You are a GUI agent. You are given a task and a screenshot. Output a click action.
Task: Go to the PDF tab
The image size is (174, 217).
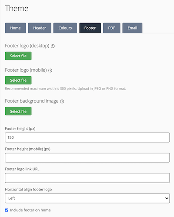[112, 28]
